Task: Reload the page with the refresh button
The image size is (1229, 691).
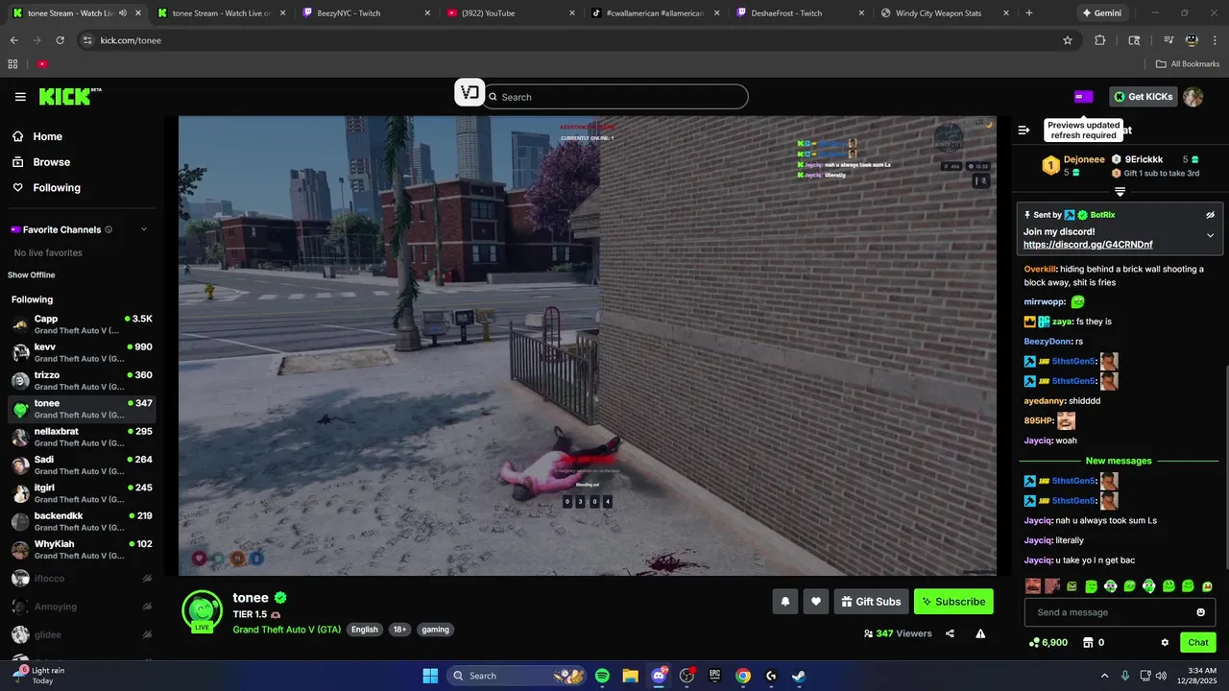Action: 60,40
